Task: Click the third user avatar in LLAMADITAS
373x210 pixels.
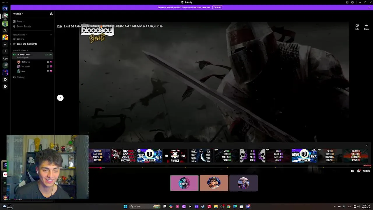Action: 19,71
